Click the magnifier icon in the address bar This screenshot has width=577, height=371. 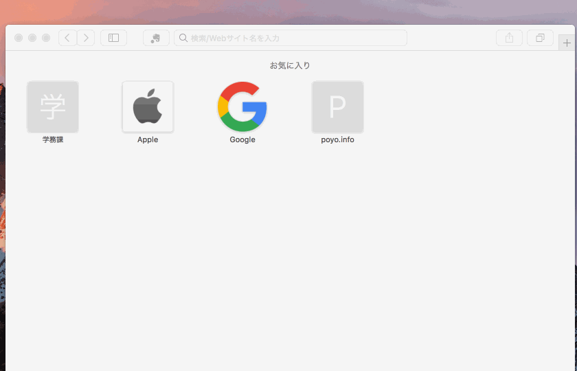click(183, 38)
